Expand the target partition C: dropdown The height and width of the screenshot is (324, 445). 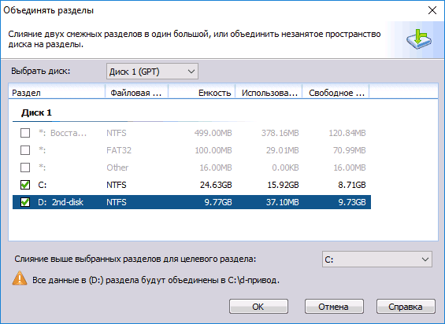(x=377, y=259)
